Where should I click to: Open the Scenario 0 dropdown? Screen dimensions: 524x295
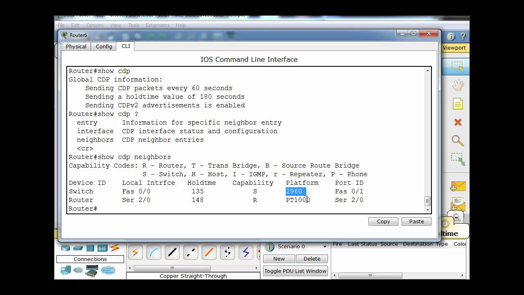click(302, 247)
